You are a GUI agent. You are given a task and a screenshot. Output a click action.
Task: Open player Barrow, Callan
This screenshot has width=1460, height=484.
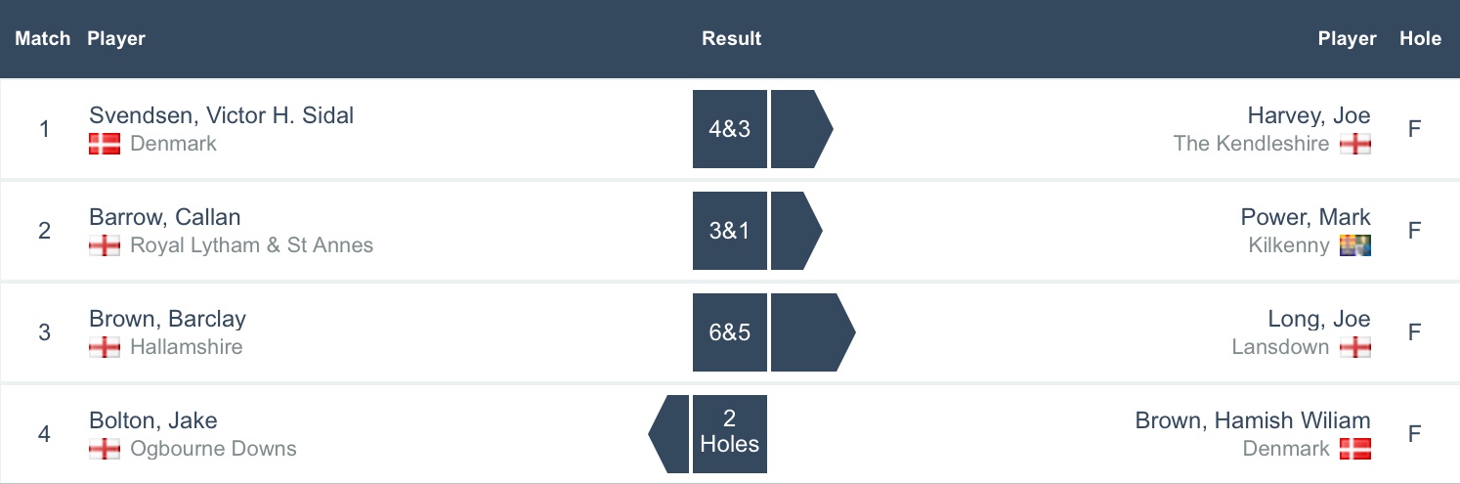pos(164,217)
